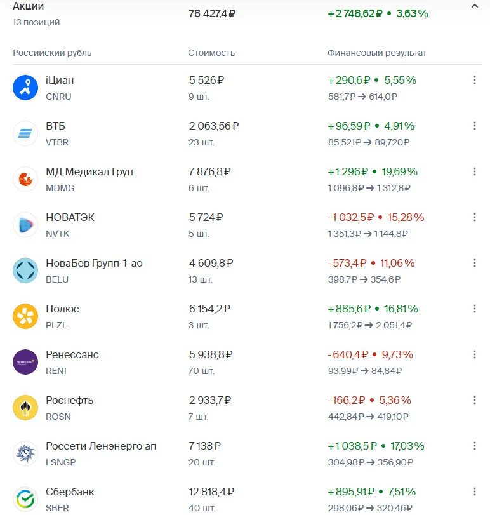Click the Стоимость column header
The width and height of the screenshot is (490, 515).
[211, 53]
